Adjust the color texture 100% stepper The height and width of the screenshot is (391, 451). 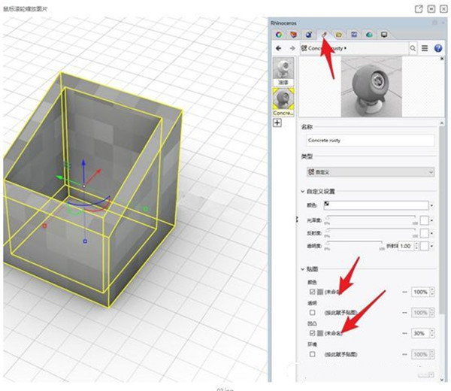(x=432, y=292)
